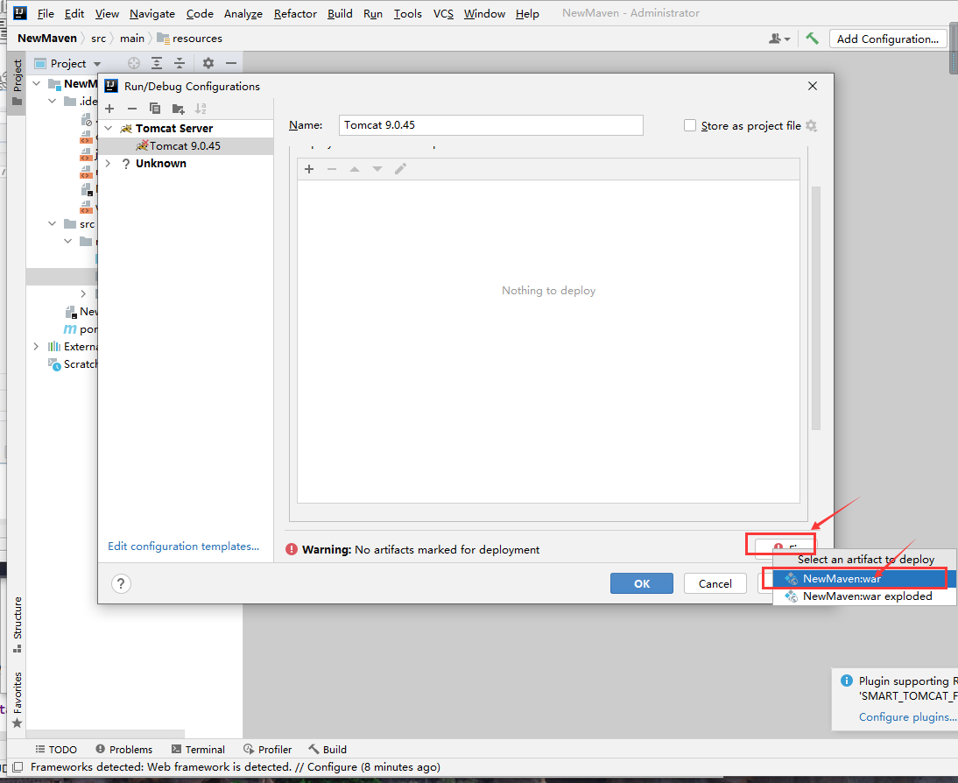958x783 pixels.
Task: Open the Refactor menu
Action: [295, 13]
